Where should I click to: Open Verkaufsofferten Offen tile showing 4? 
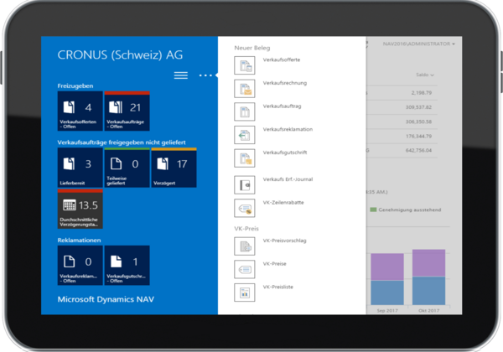point(80,111)
